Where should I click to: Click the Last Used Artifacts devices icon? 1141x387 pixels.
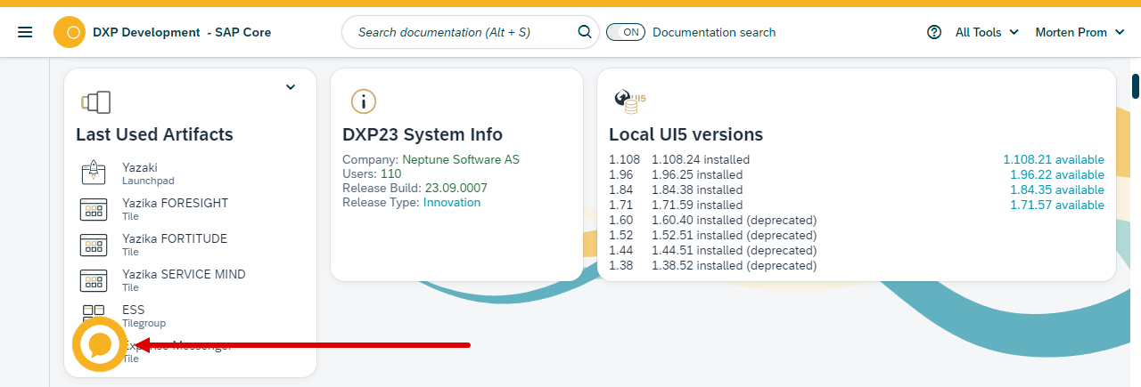pos(95,101)
